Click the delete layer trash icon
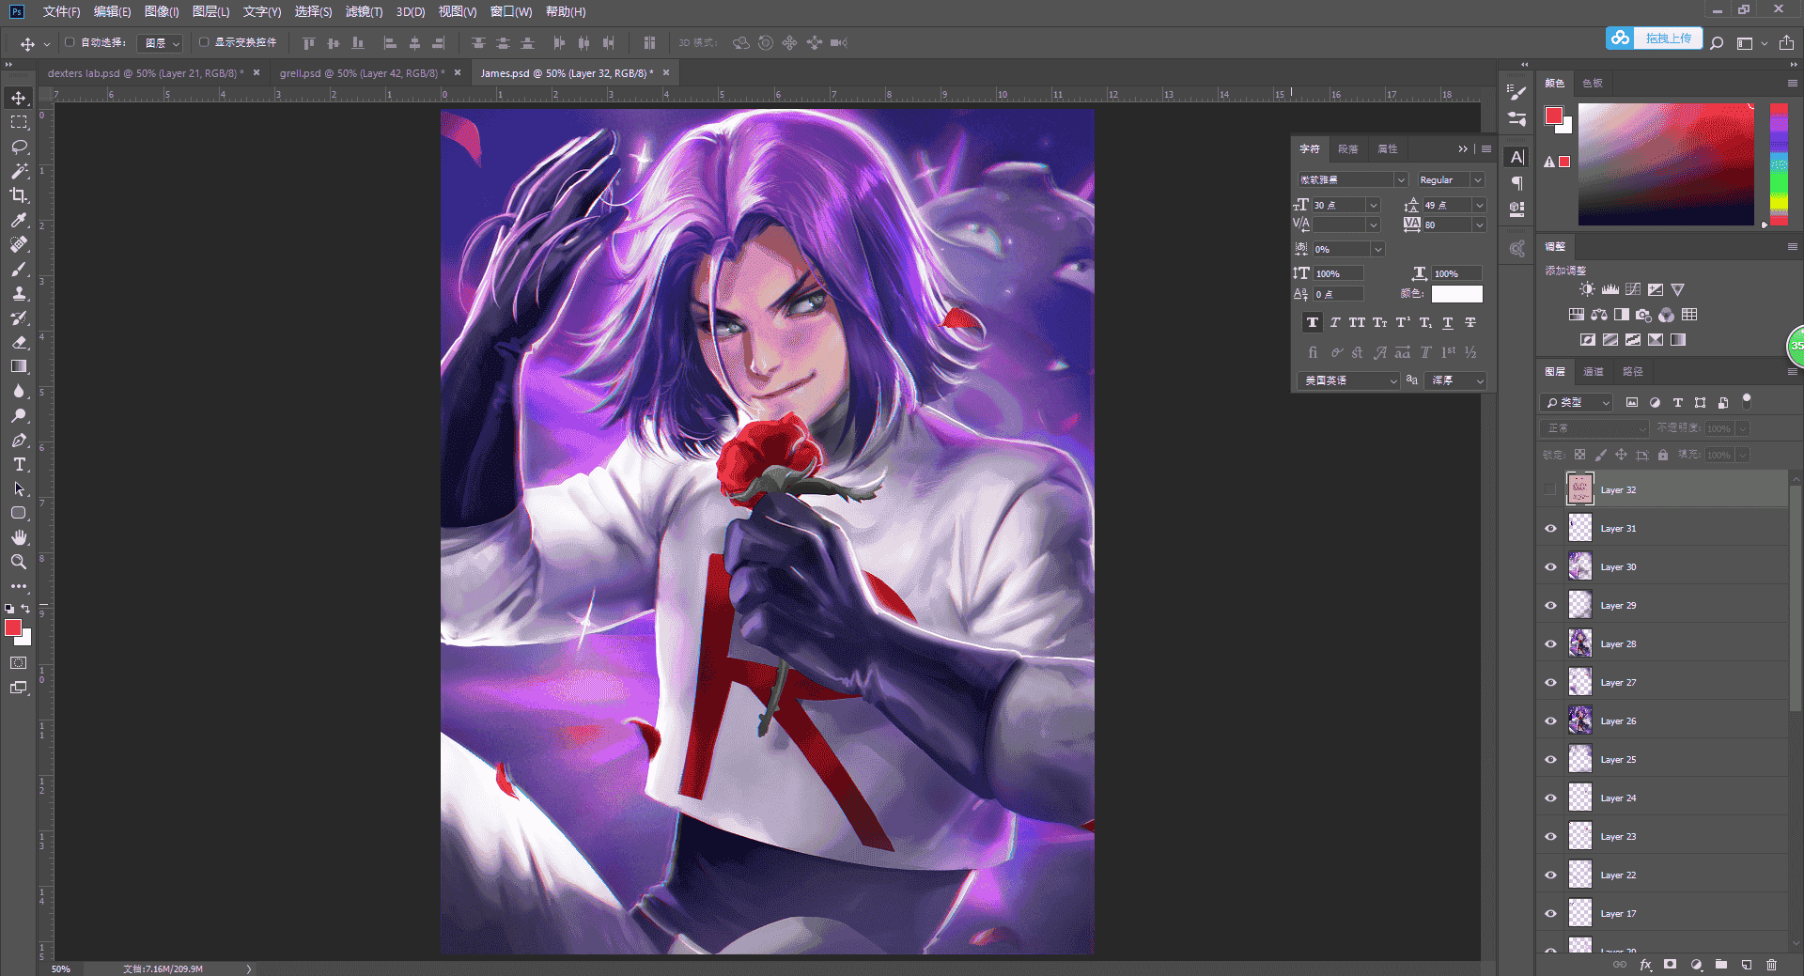 click(1771, 965)
